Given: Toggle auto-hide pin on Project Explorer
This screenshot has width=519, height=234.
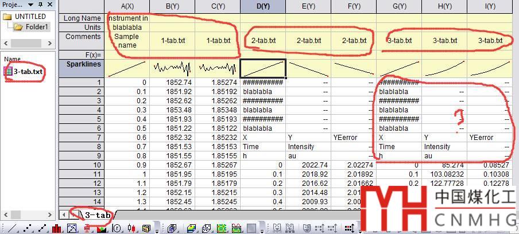Looking at the screenshot, I should 40,4.
